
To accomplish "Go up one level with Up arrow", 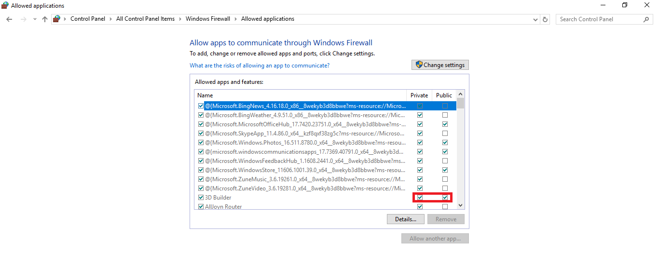I will pos(45,19).
